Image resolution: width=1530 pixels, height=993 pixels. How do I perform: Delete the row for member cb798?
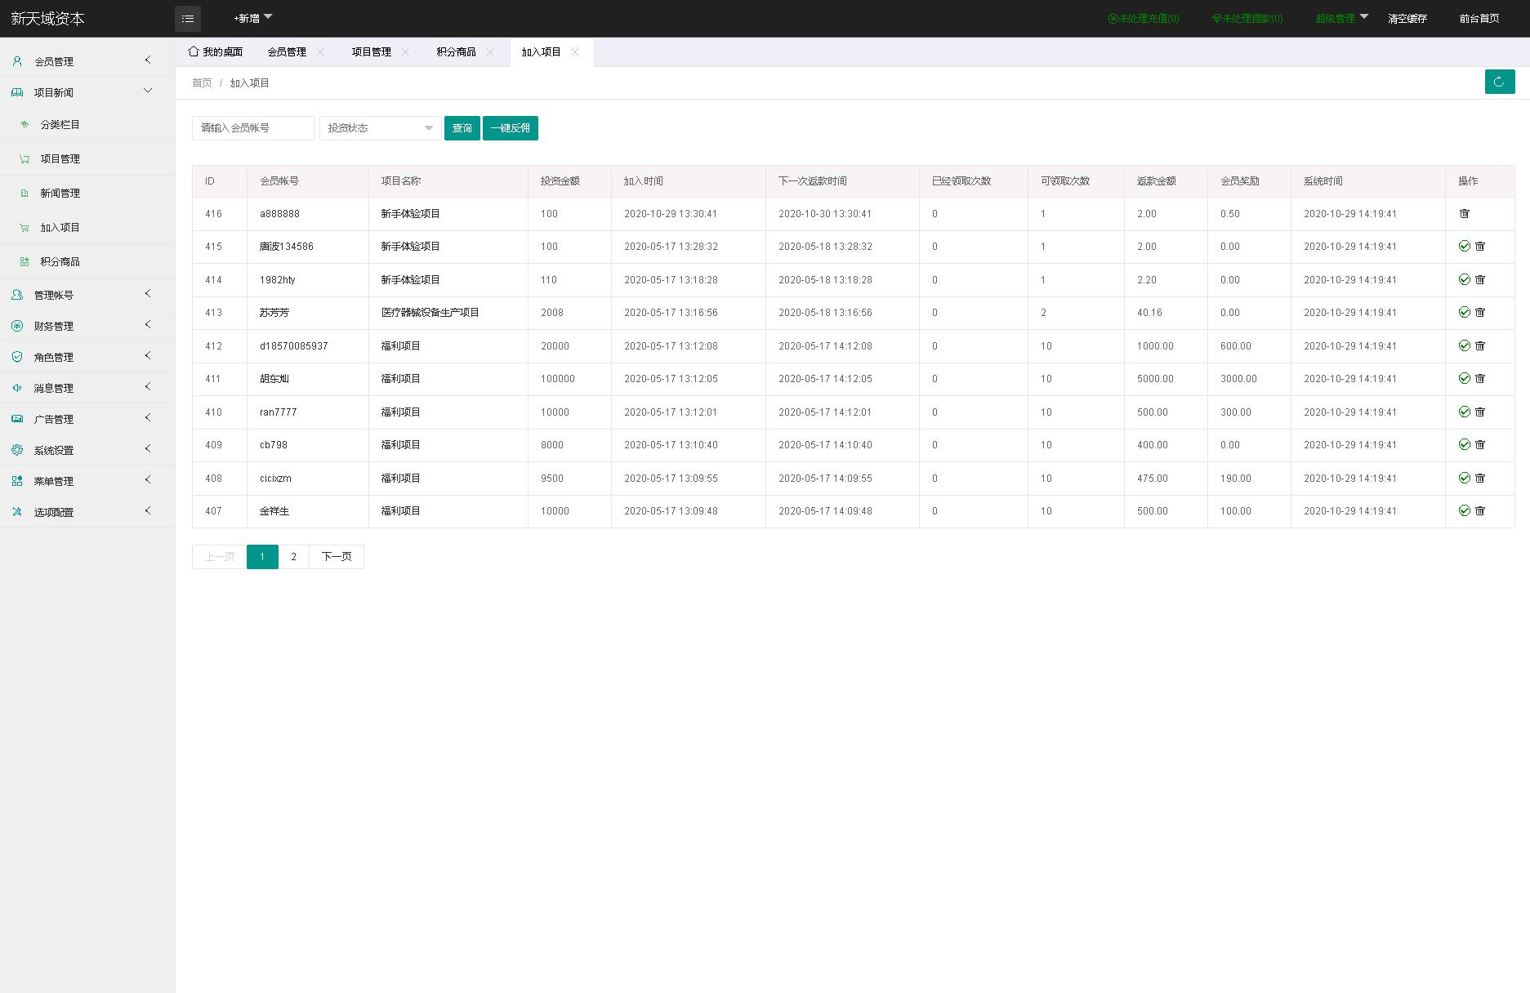1479,445
